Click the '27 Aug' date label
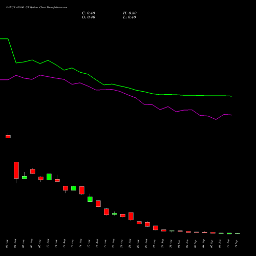The height and width of the screenshot is (256, 256). 155,244
